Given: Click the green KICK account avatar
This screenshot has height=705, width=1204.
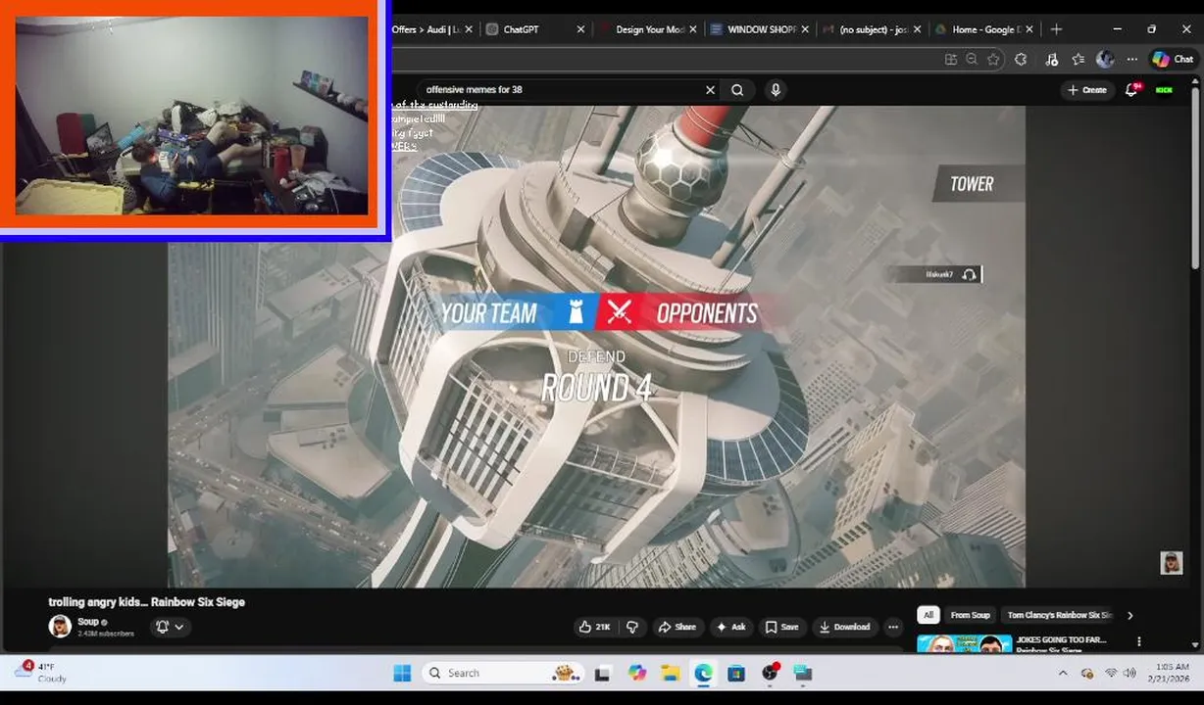Looking at the screenshot, I should click(1164, 90).
